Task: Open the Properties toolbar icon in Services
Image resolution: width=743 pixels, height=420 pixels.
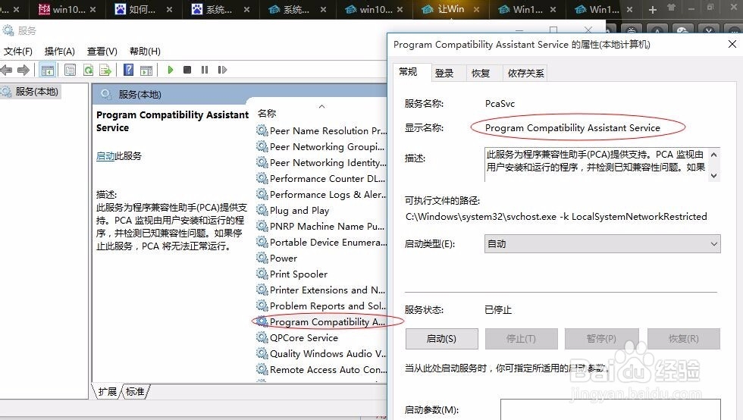Action: [x=70, y=71]
